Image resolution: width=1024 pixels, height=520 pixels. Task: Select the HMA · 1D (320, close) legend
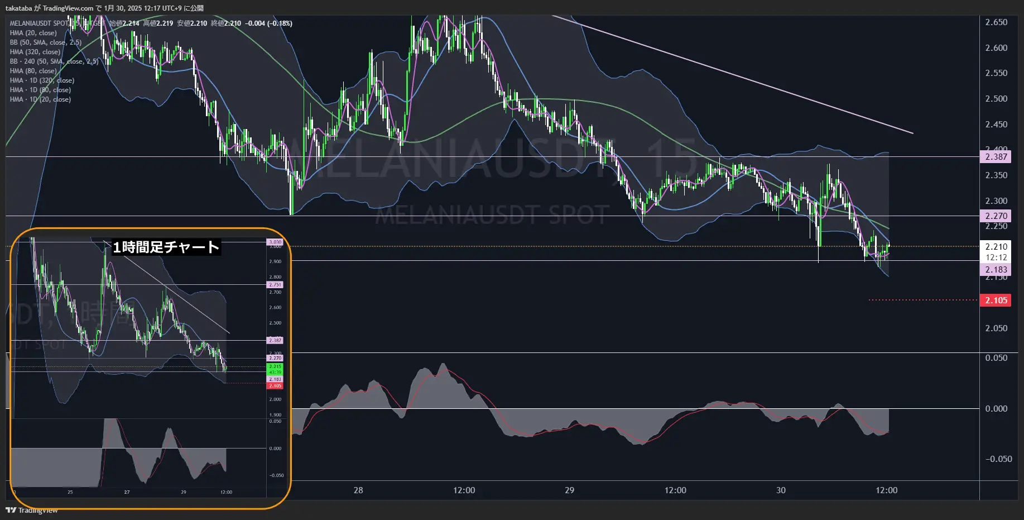42,80
